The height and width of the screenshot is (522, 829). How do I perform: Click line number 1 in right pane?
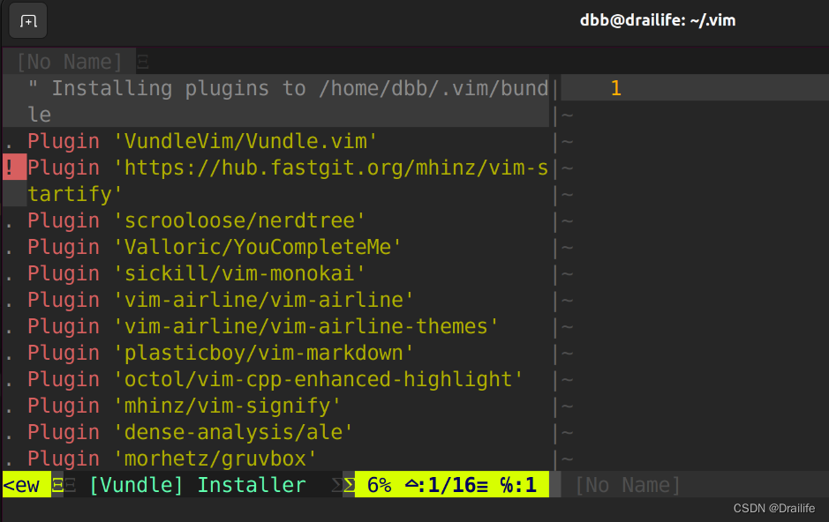point(615,88)
